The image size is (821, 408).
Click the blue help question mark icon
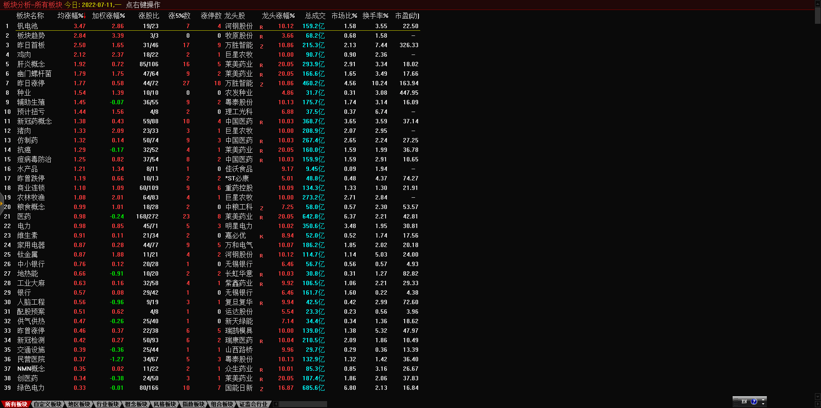754,402
